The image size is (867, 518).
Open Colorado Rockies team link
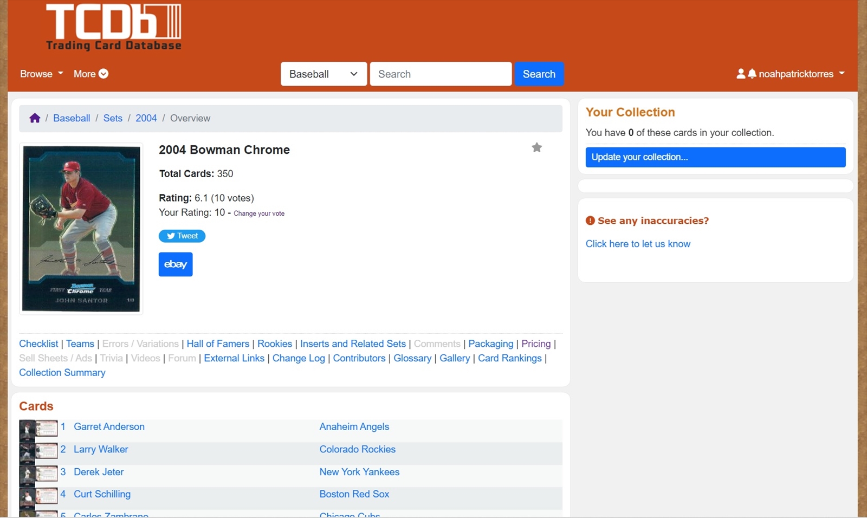tap(358, 449)
